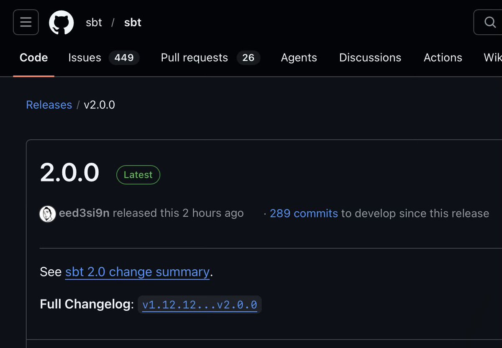Click the GitHub Octocat logo
Viewport: 502px width, 348px height.
click(61, 22)
